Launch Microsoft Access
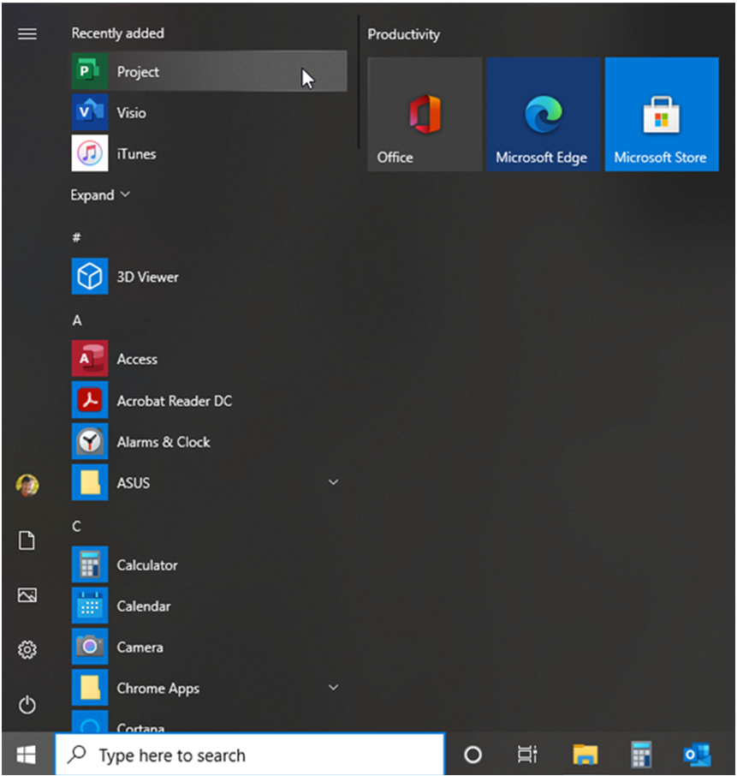The image size is (737, 776). (x=137, y=360)
